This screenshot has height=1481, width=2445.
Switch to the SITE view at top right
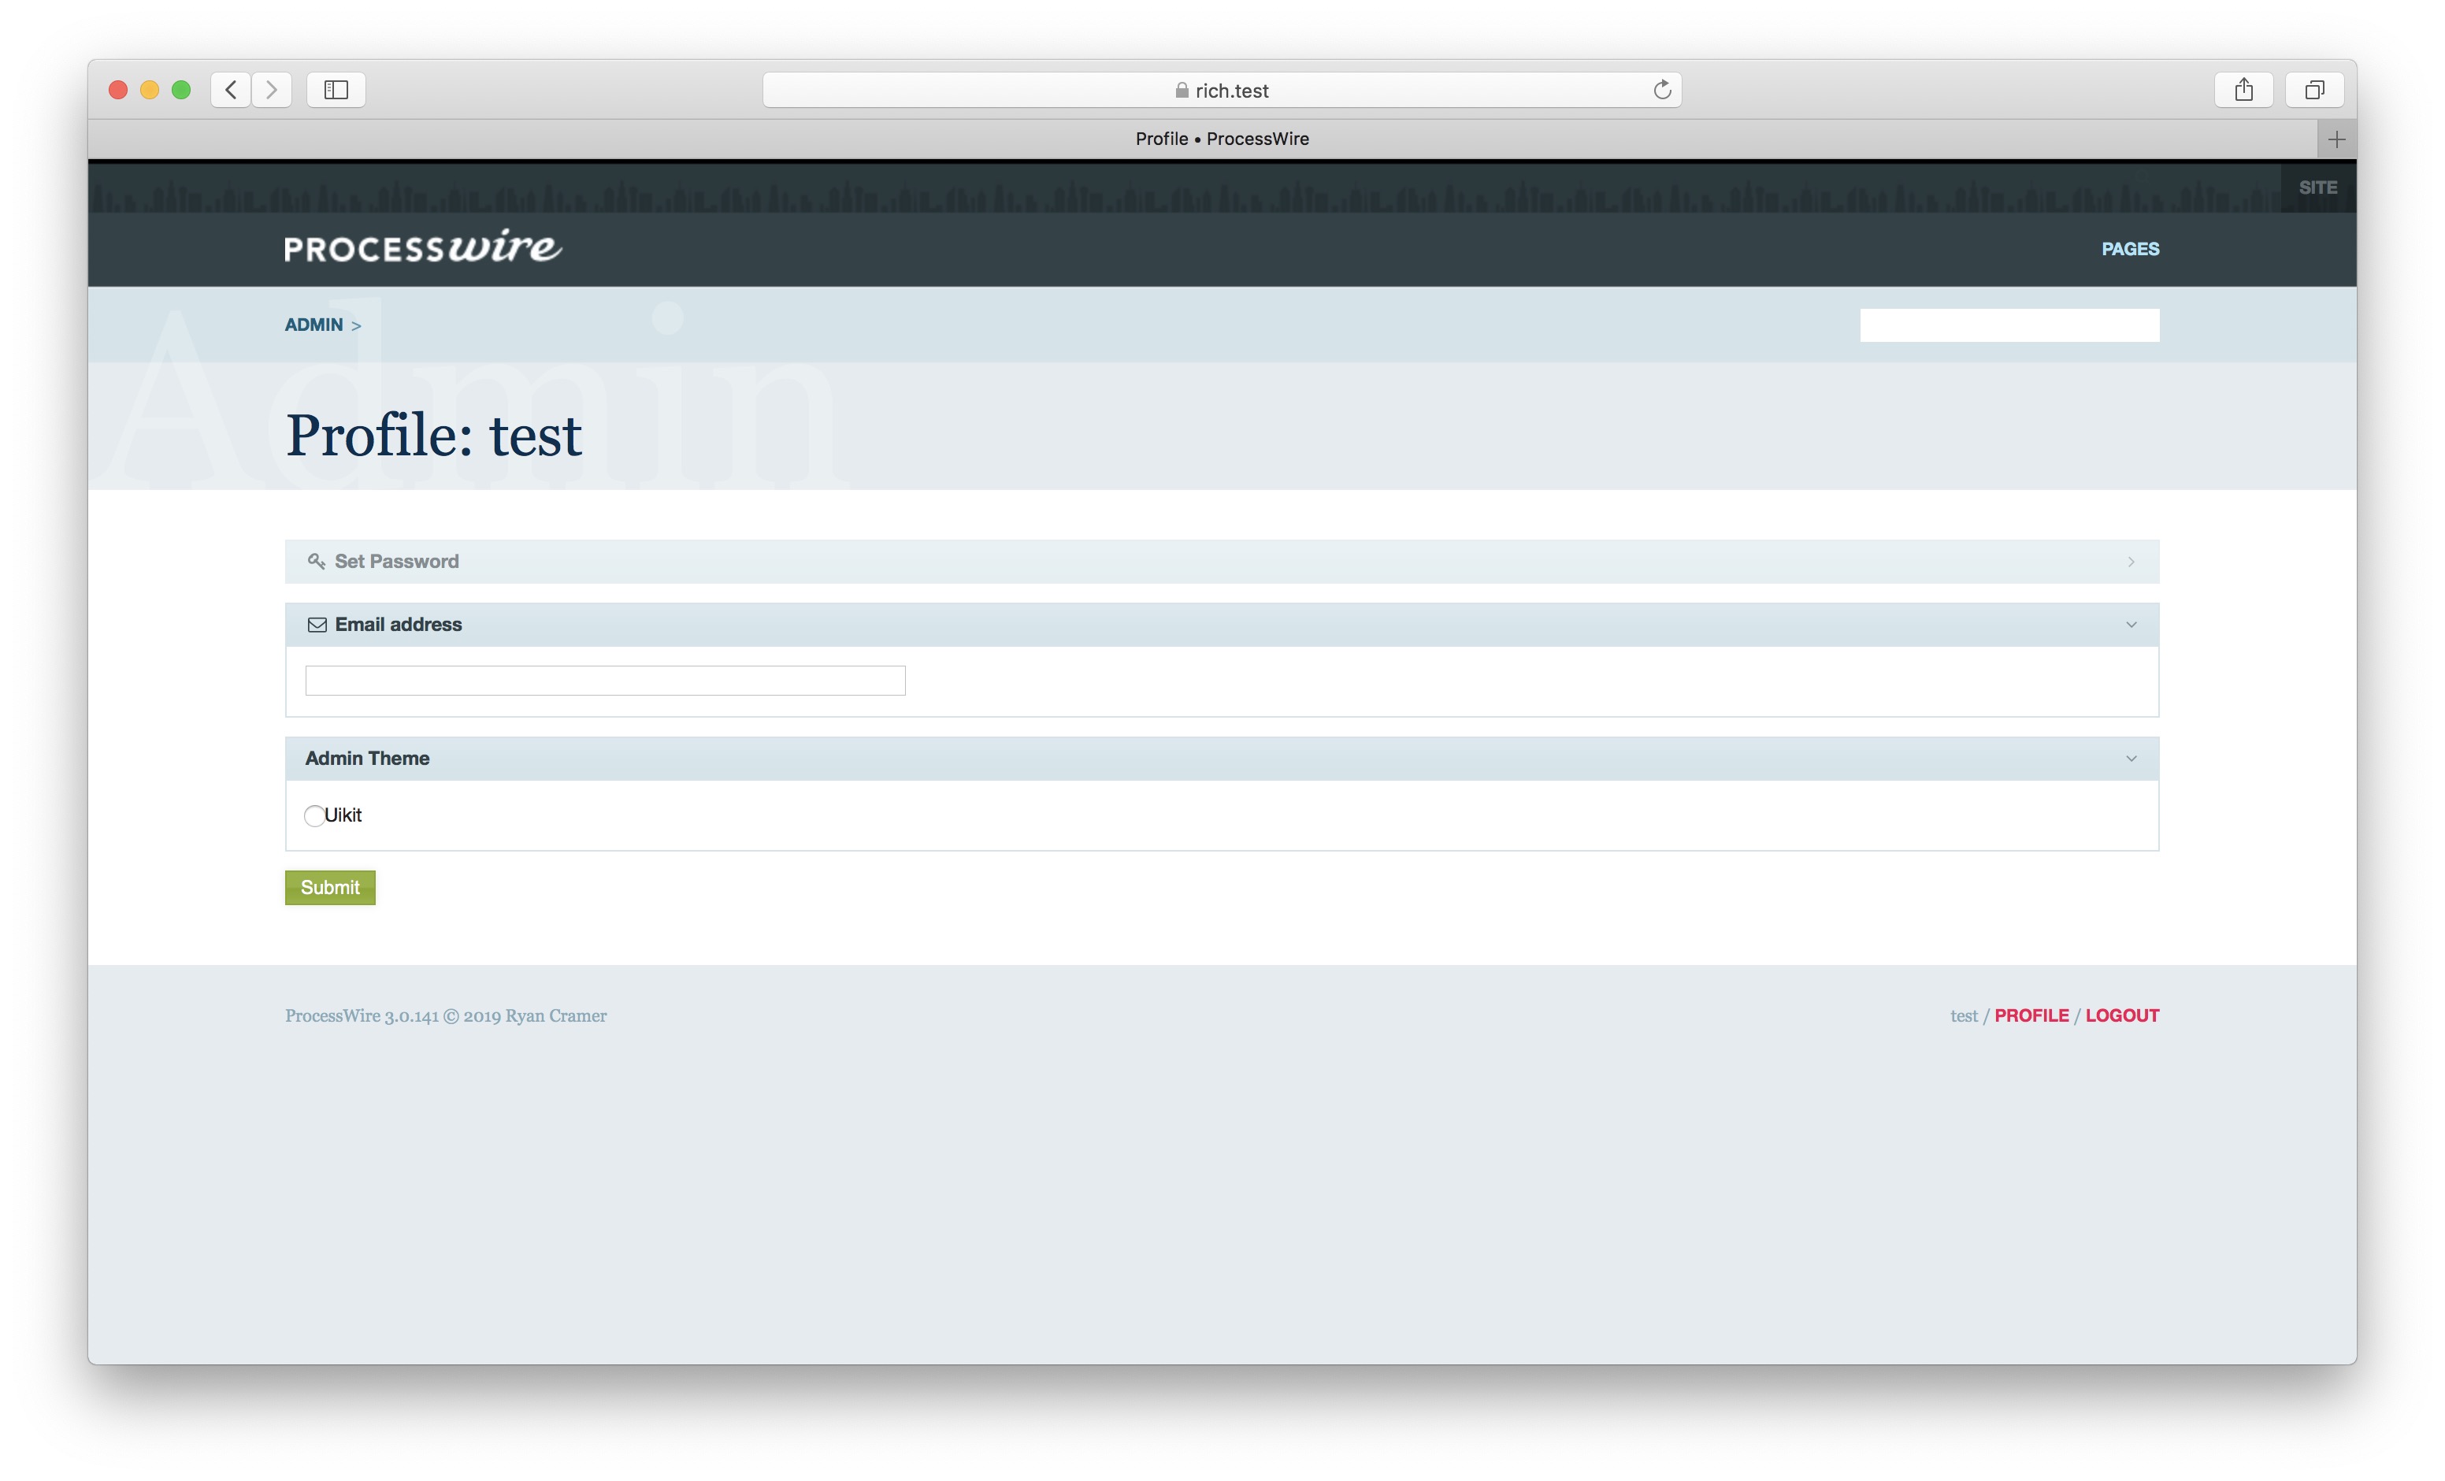[2318, 187]
